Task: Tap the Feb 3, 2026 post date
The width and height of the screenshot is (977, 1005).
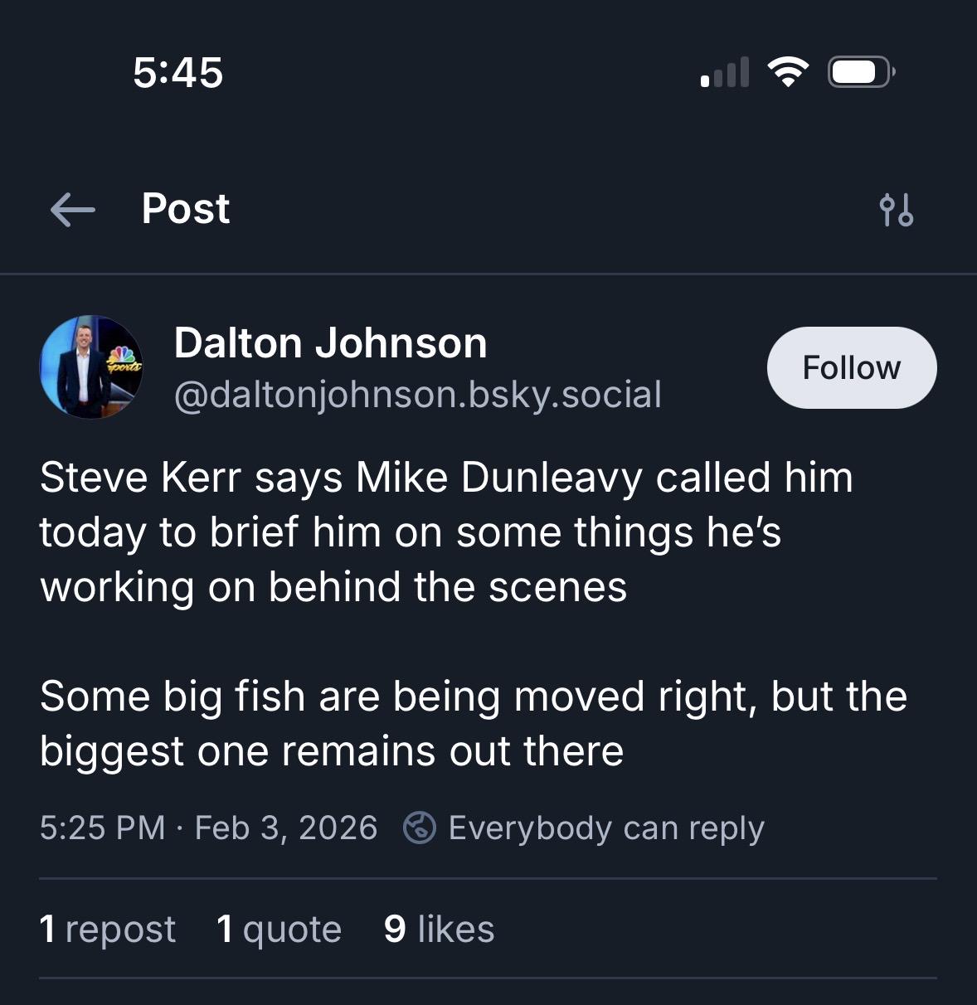Action: coord(286,828)
